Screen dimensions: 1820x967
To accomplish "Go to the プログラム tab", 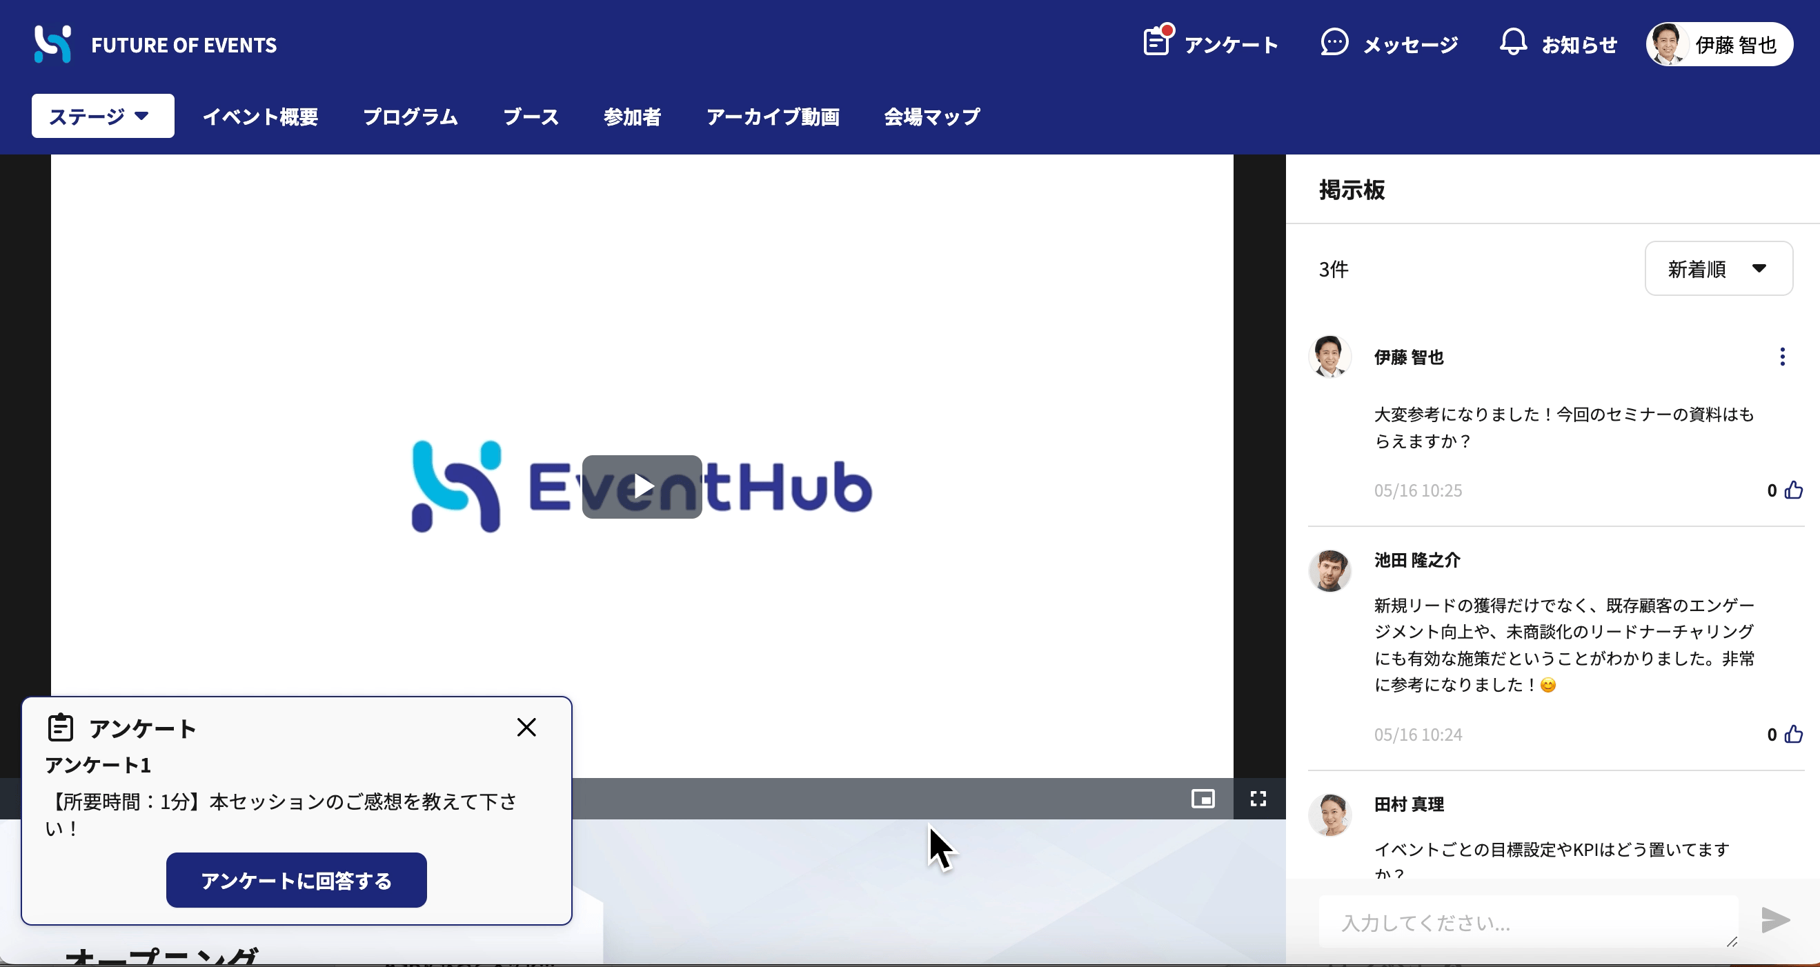I will coord(410,117).
